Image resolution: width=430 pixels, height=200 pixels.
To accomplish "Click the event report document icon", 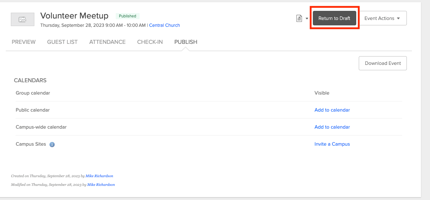I will pos(299,18).
